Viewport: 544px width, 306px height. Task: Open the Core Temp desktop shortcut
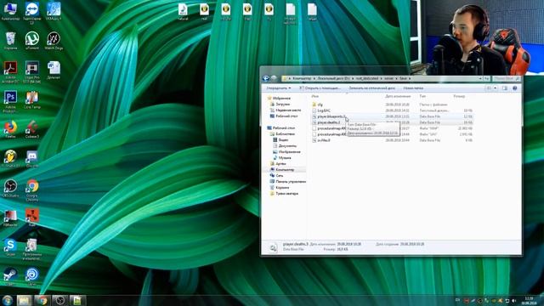(x=32, y=99)
